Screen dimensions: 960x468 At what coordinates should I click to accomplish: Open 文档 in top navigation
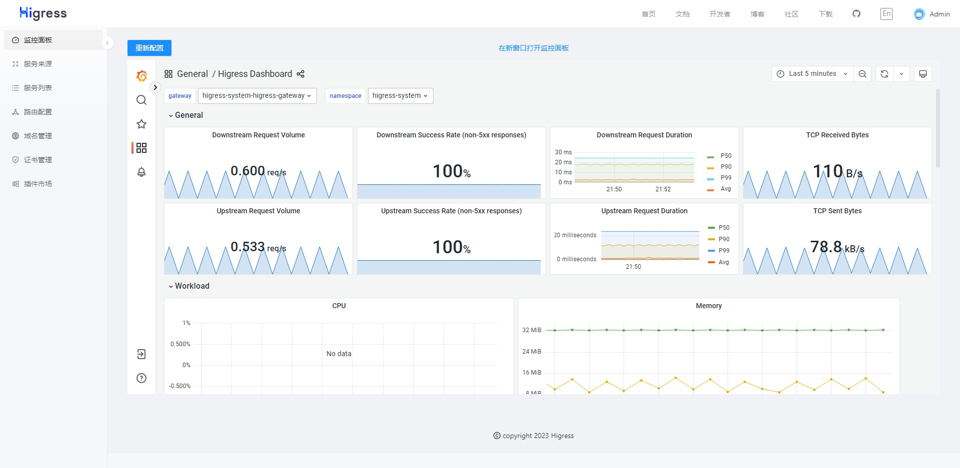(x=682, y=14)
